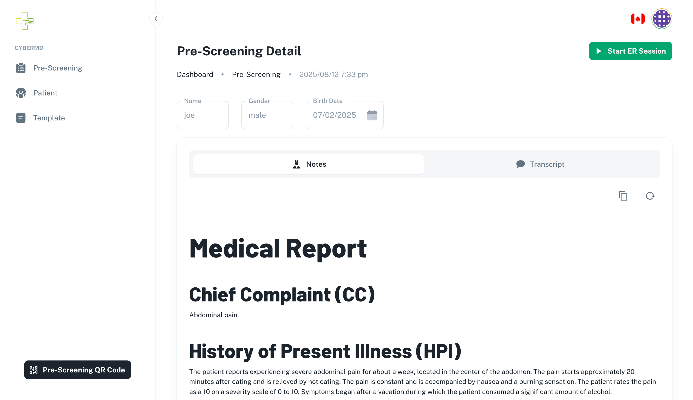Screen dimensions: 693x400
Task: Click the Birth Date field 07/02/2025
Action: (335, 115)
